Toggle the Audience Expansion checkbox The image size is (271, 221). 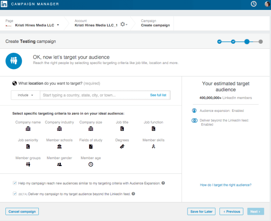point(15,183)
